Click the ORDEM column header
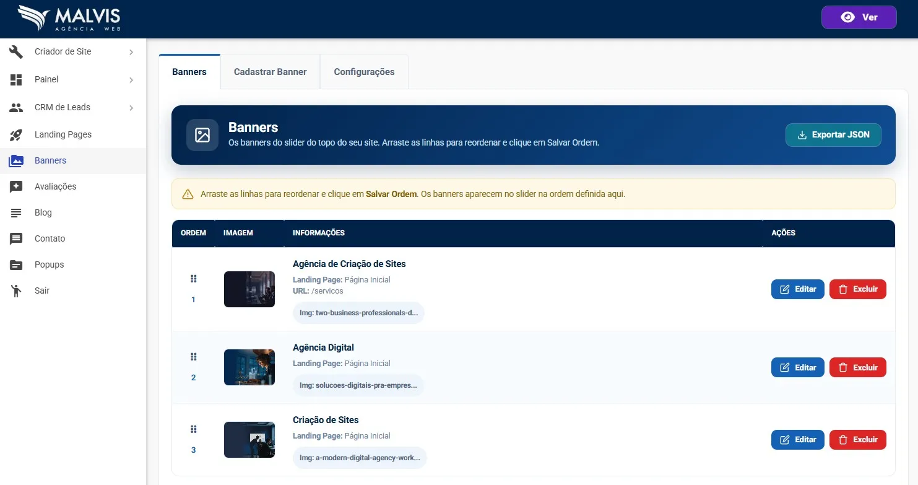 point(193,233)
